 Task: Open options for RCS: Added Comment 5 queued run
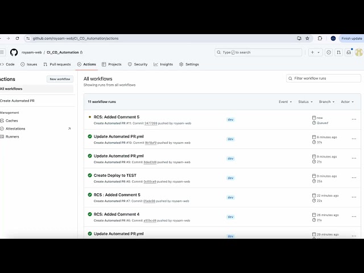pos(354,119)
